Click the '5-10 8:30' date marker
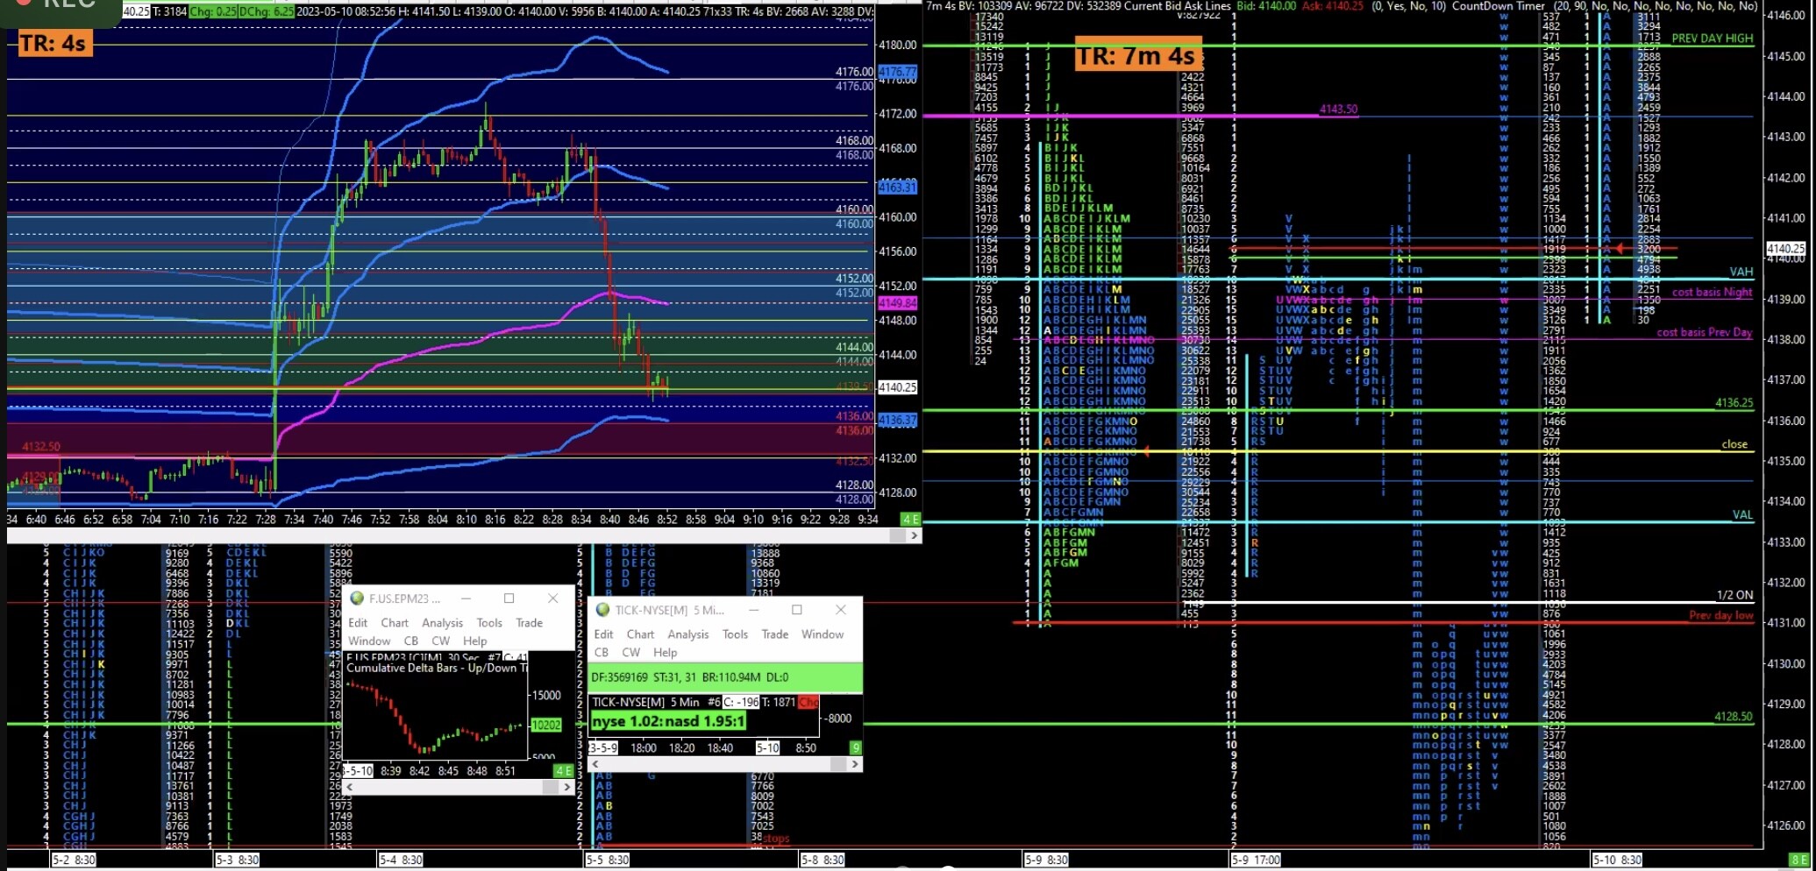The width and height of the screenshot is (1816, 871). pos(1617,860)
